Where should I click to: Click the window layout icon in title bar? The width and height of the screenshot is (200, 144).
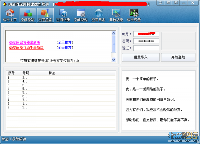(x=176, y=3)
